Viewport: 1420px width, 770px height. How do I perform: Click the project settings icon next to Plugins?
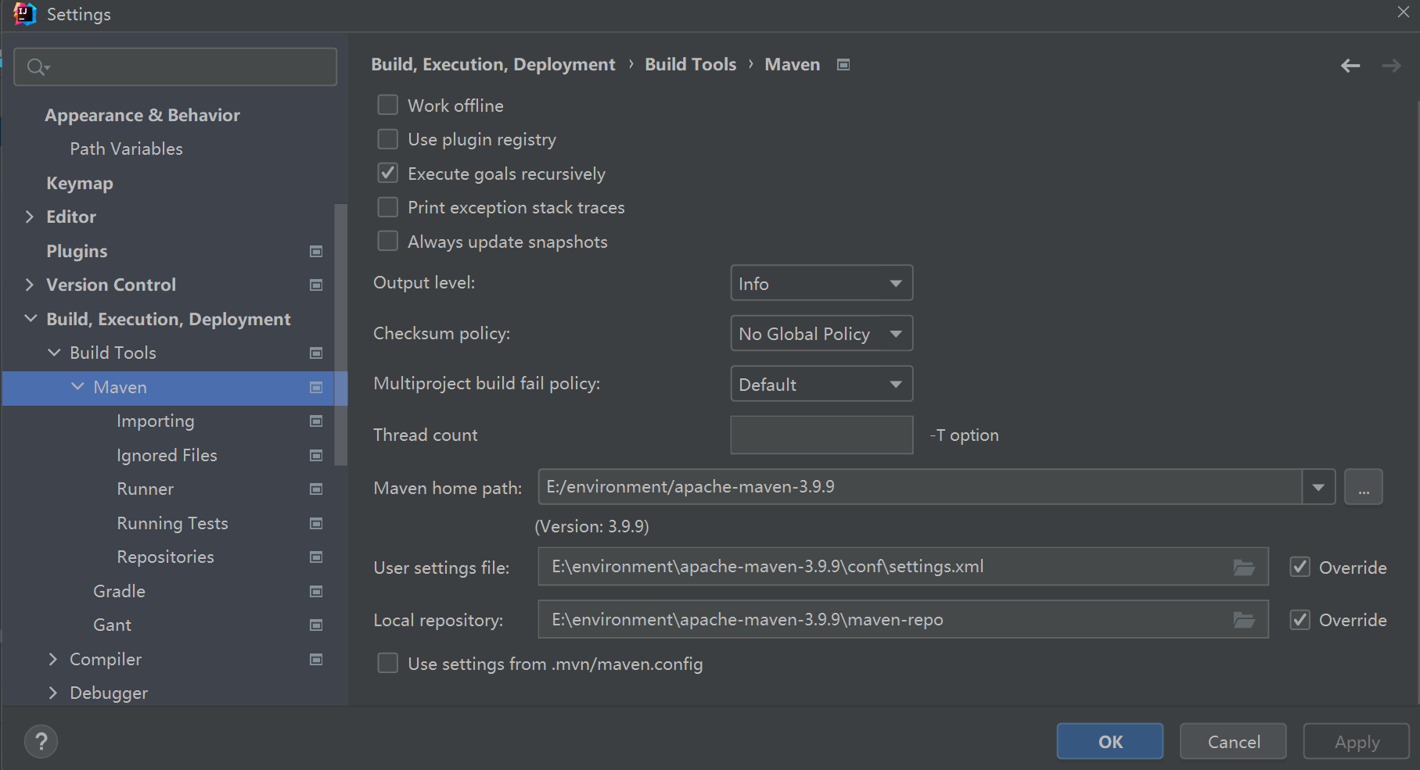point(316,251)
